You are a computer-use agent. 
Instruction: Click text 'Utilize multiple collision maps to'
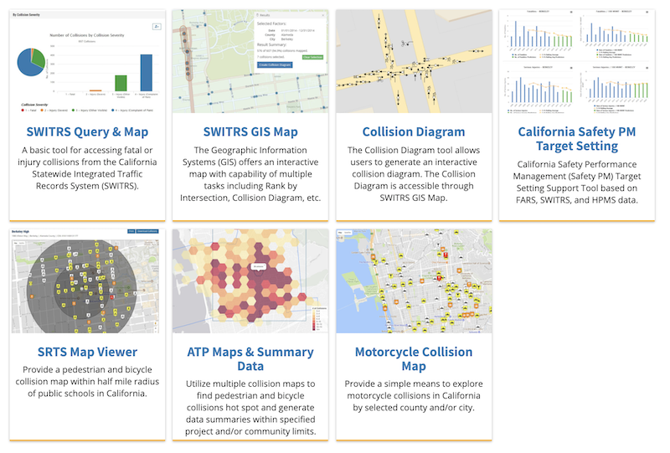[x=250, y=384]
